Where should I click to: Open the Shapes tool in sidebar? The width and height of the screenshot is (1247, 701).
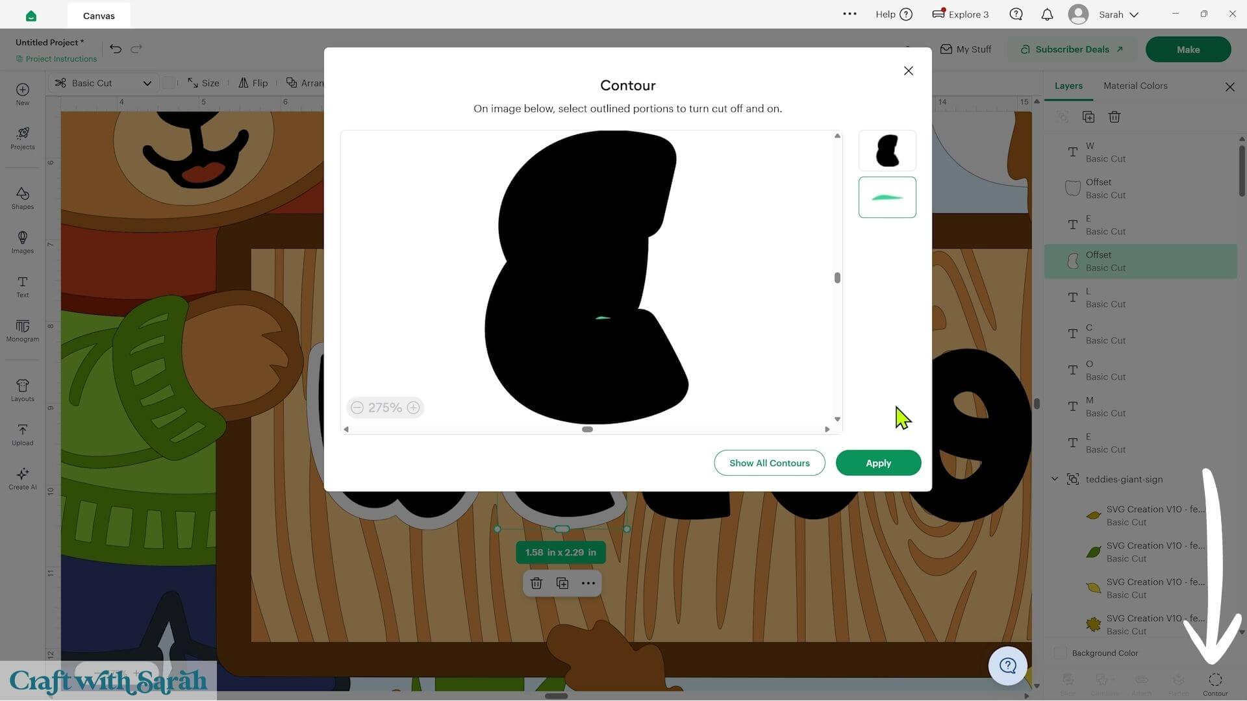tap(22, 198)
